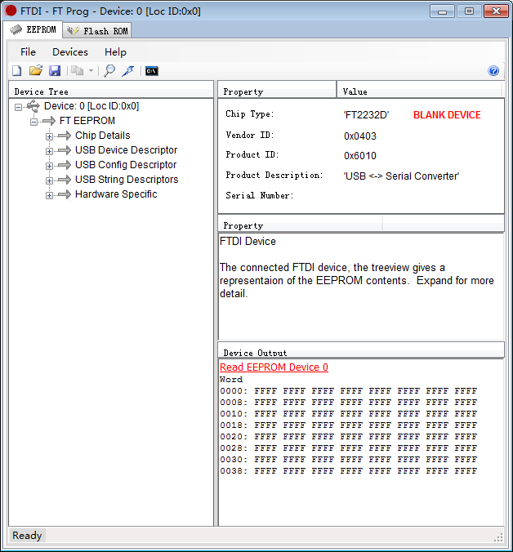
Task: Click the Open folder toolbar icon
Action: 36,71
